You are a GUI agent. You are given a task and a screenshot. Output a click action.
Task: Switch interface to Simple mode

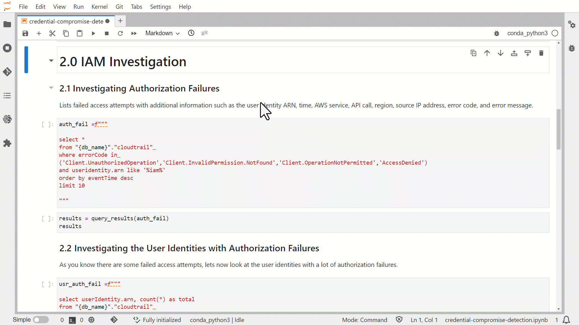click(x=41, y=320)
